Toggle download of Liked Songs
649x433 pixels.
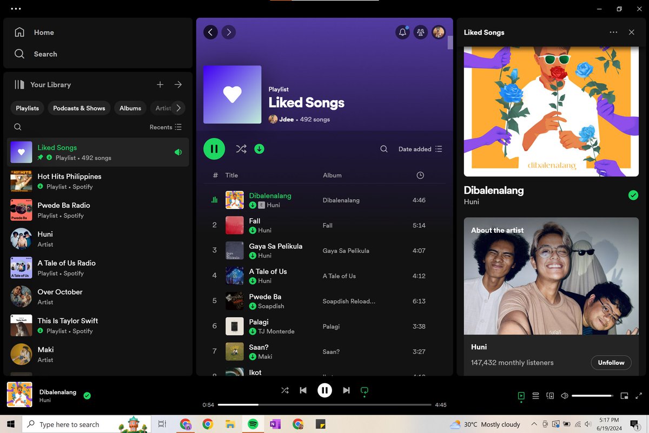click(x=260, y=149)
